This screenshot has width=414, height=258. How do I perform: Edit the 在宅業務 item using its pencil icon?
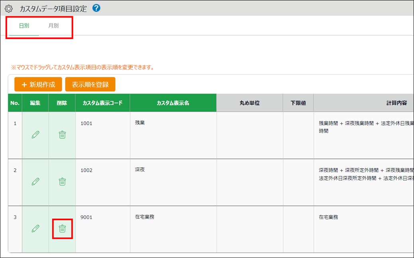coord(35,228)
